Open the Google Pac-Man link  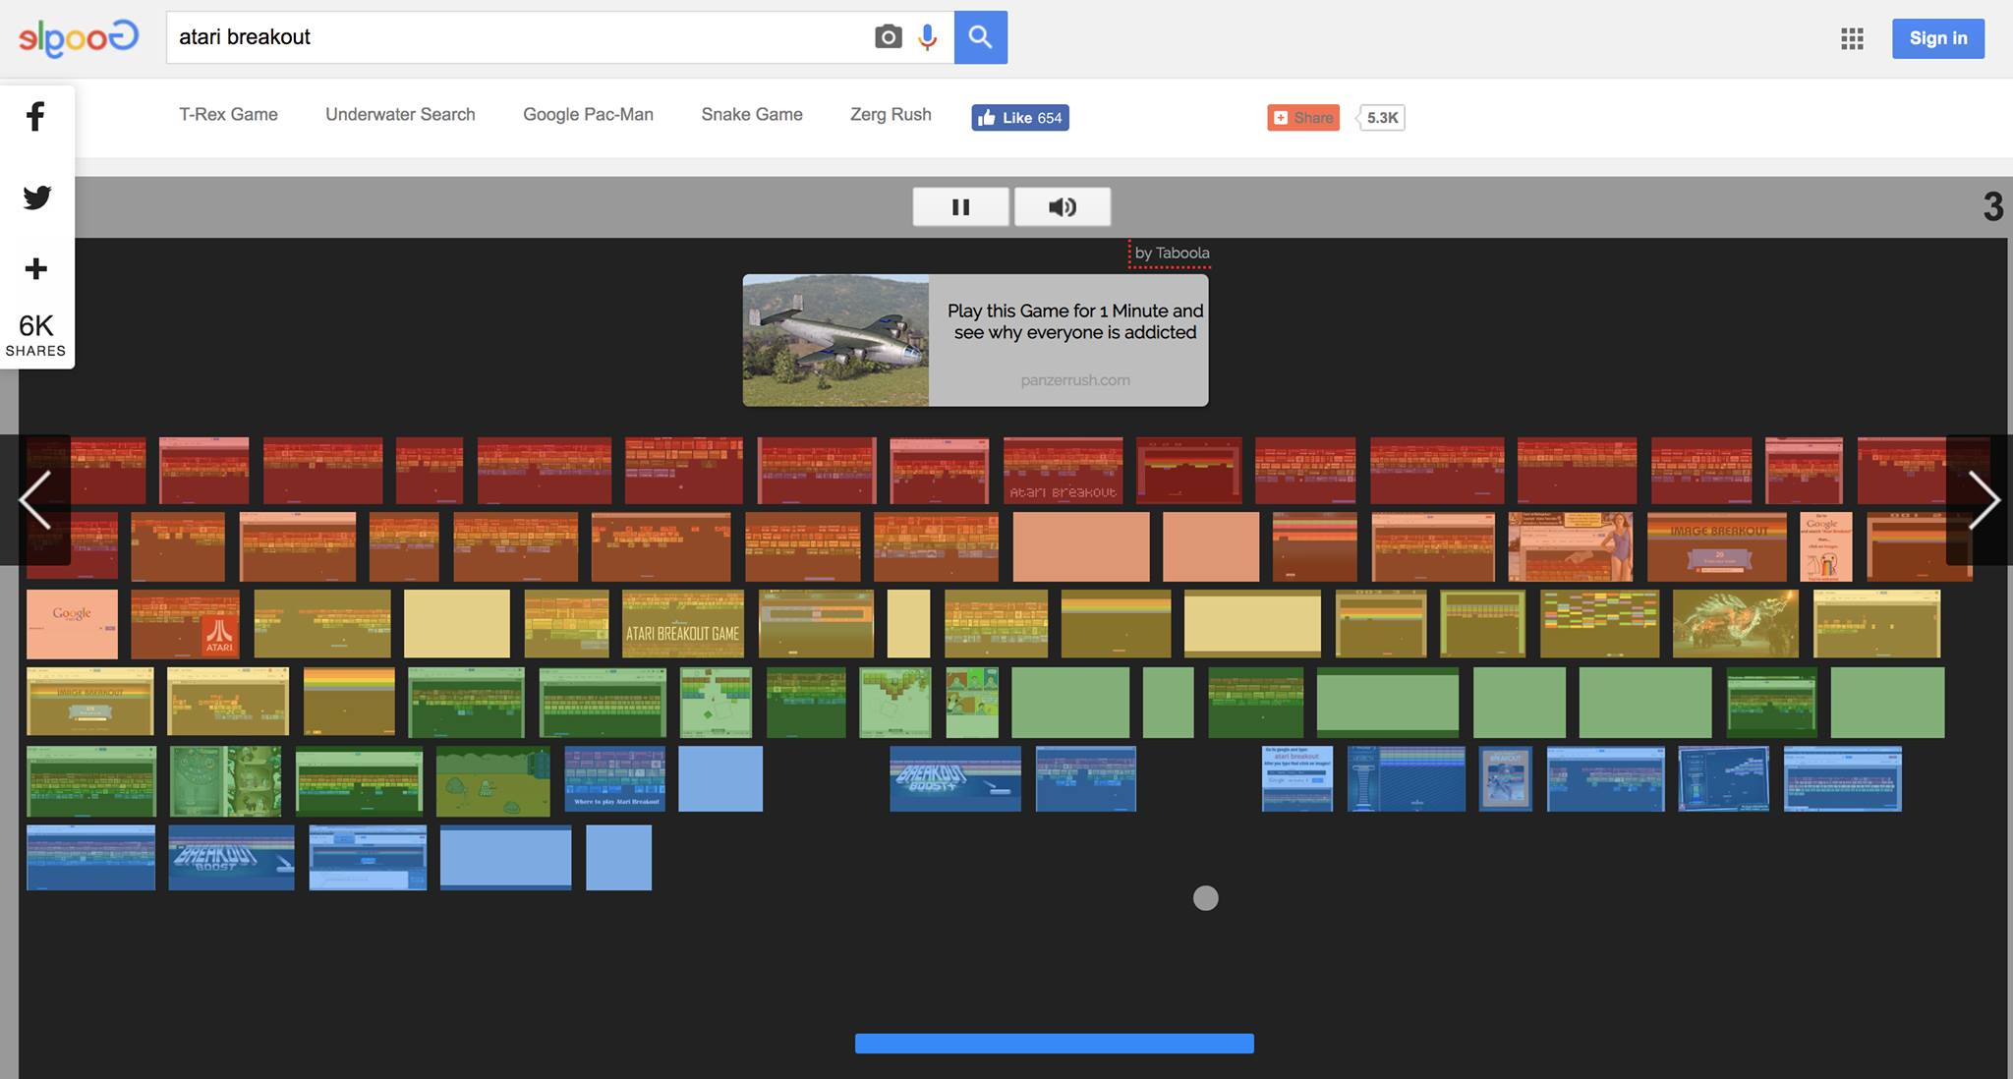coord(588,114)
